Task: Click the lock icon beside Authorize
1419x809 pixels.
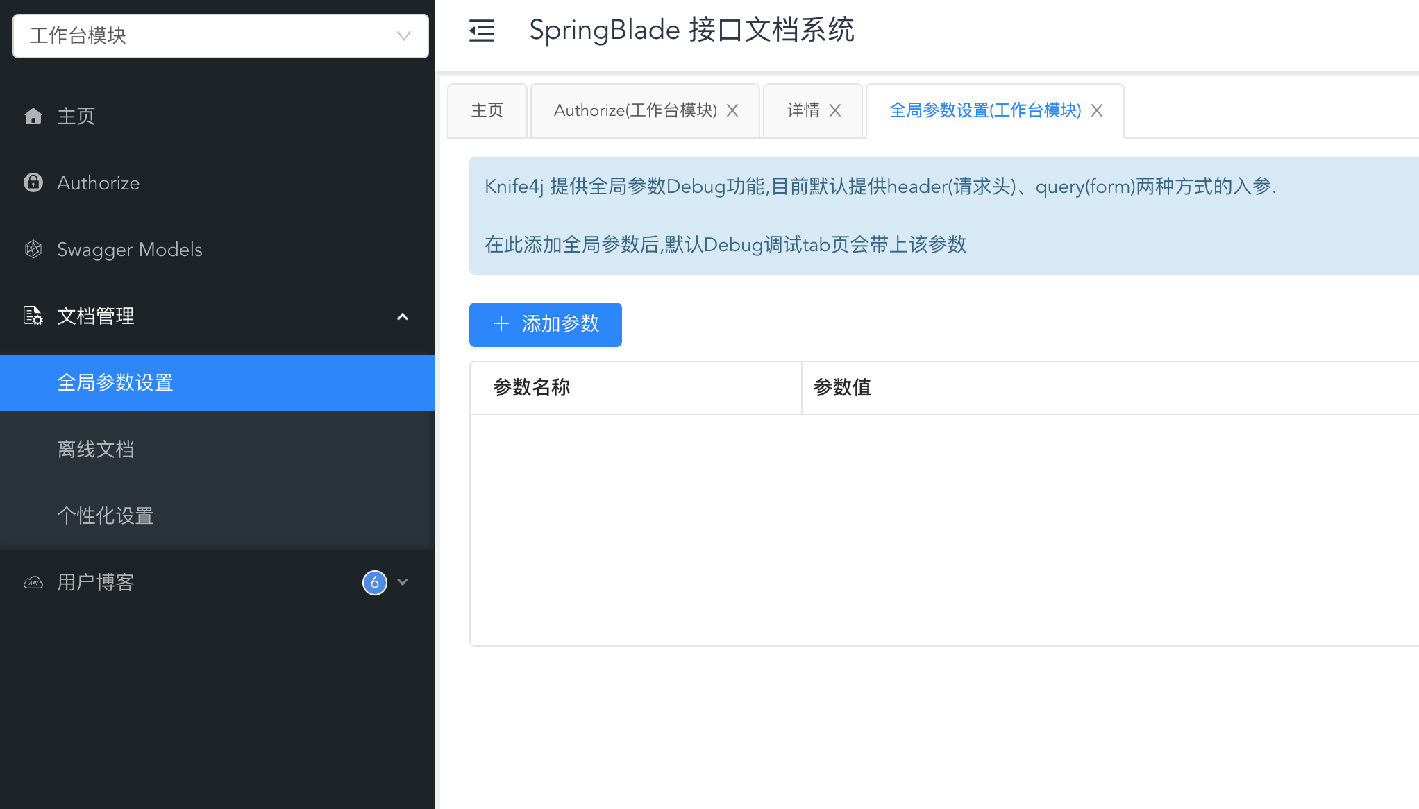Action: click(x=33, y=182)
